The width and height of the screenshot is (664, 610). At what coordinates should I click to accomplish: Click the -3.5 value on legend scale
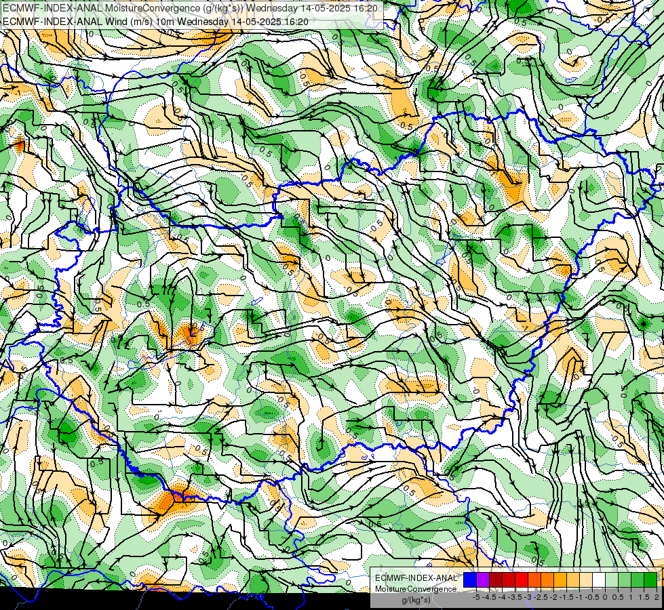coord(515,597)
